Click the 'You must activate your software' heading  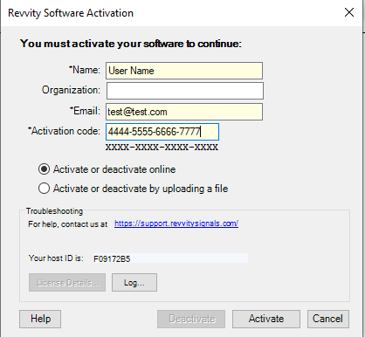131,44
